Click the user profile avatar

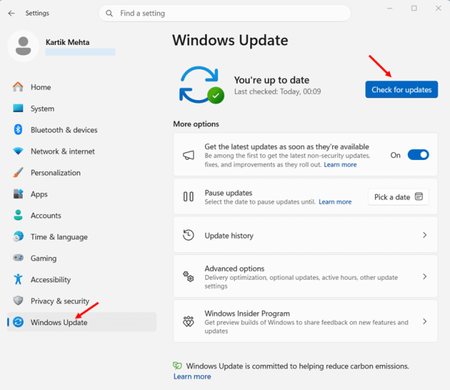(x=24, y=46)
